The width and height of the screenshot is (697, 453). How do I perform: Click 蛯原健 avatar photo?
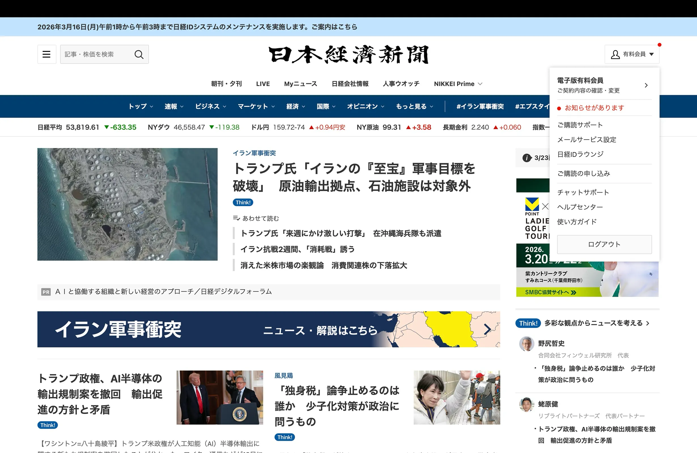(526, 404)
